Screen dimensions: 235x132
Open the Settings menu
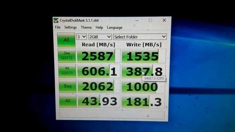[70, 27]
